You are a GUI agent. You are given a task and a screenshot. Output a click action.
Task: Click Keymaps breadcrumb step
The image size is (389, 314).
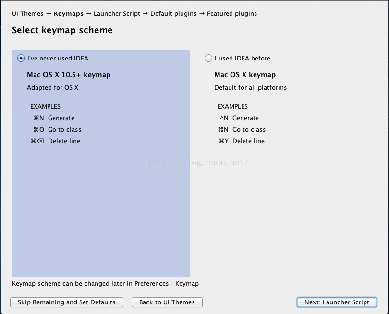tap(69, 14)
